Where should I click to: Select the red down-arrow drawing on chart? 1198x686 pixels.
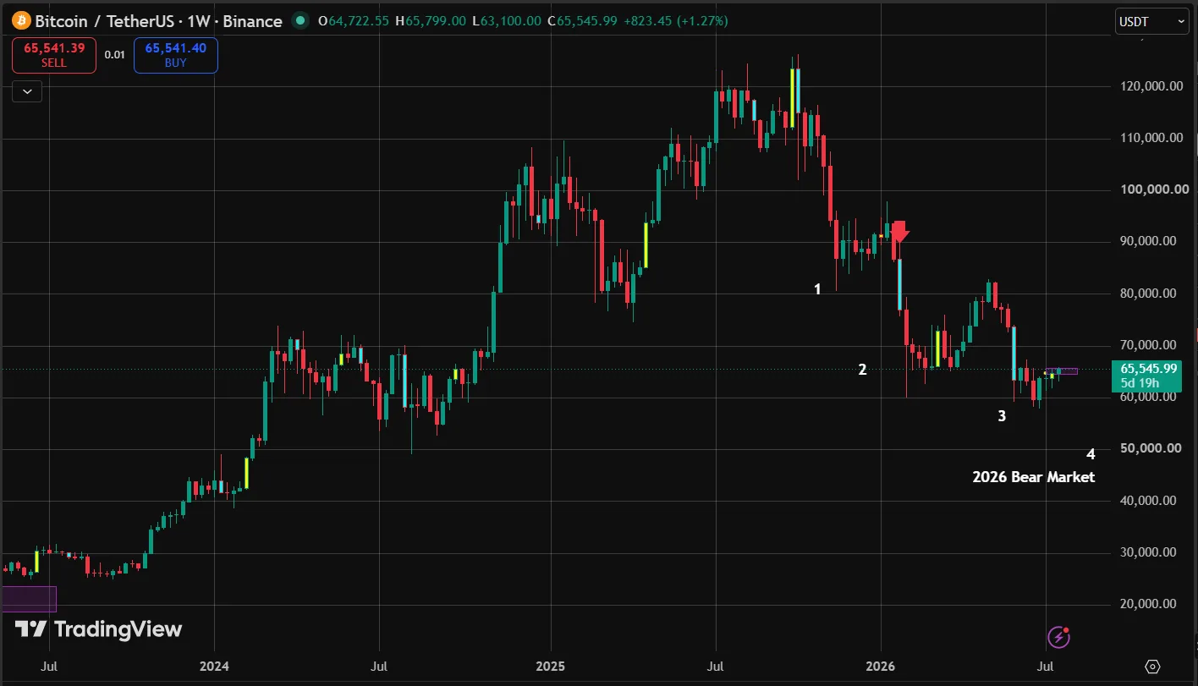click(898, 232)
